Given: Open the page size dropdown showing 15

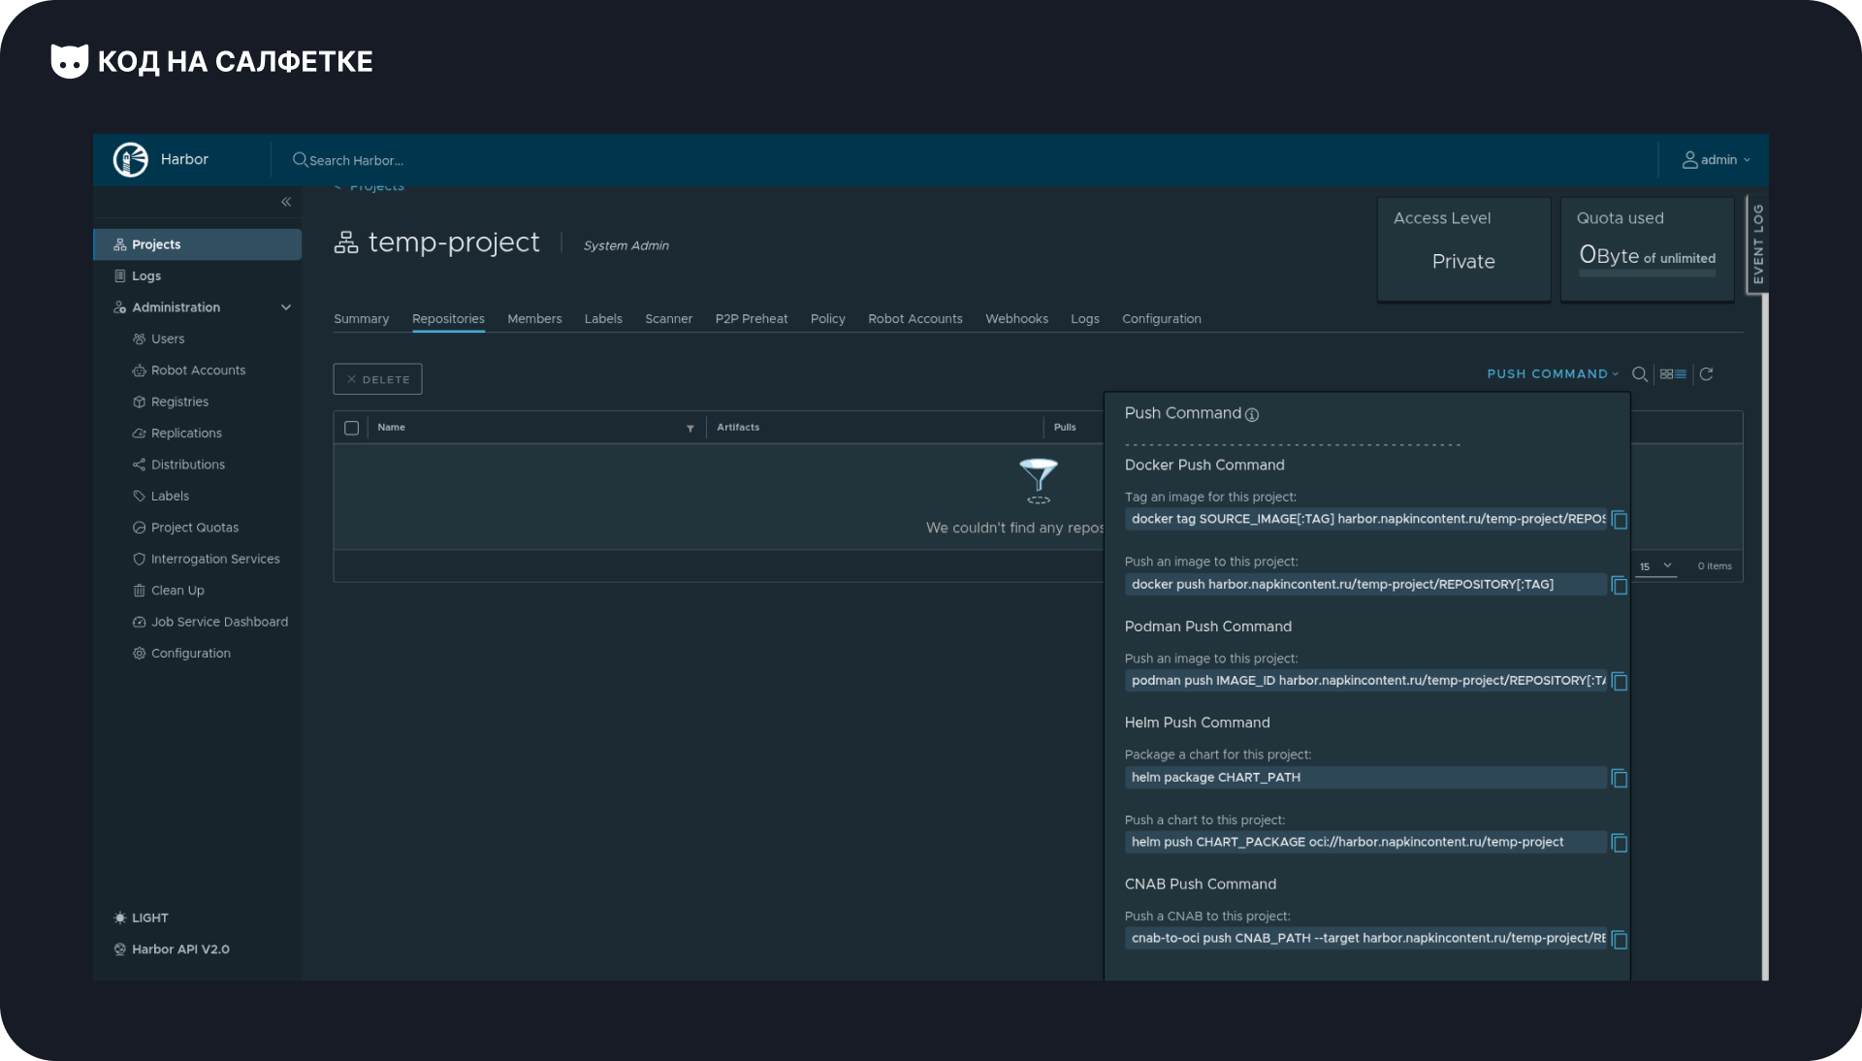Looking at the screenshot, I should [x=1655, y=566].
